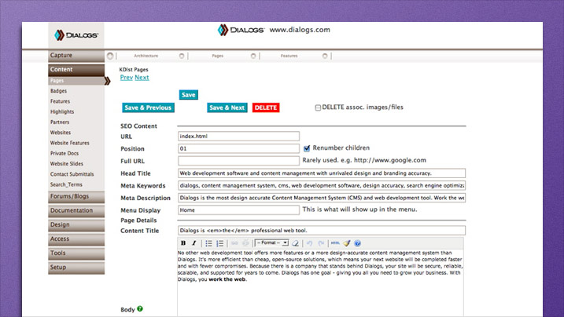The image size is (564, 317).
Task: Open Website Features in the sidebar
Action: pos(70,143)
